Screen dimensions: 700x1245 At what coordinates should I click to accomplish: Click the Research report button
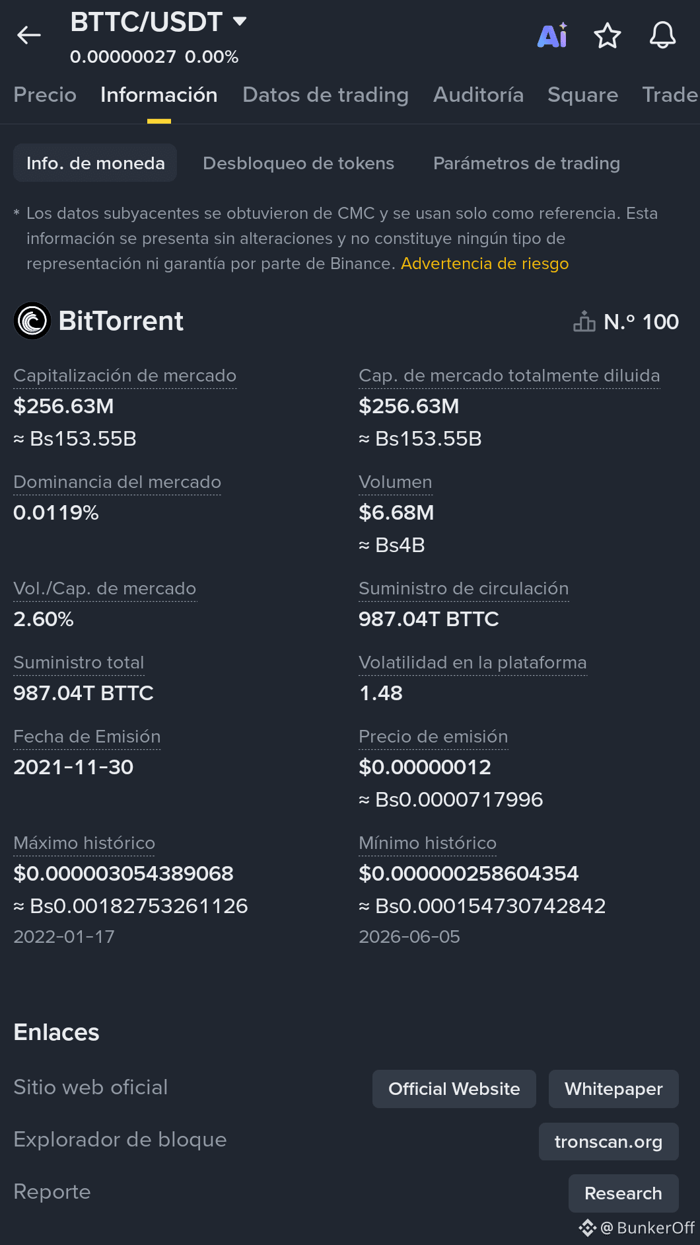pyautogui.click(x=623, y=1193)
